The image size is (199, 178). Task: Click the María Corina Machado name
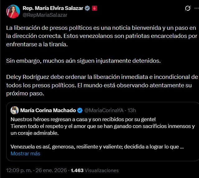click(48, 110)
